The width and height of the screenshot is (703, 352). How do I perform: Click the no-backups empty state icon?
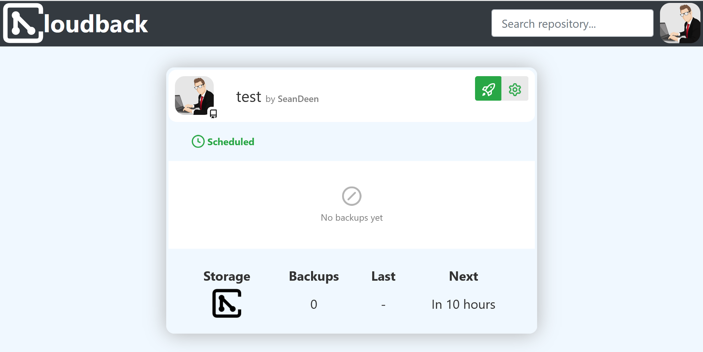point(351,196)
